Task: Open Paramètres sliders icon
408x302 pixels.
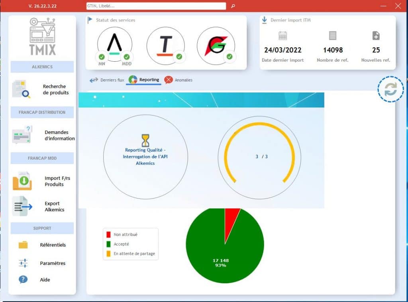Action: (23, 263)
